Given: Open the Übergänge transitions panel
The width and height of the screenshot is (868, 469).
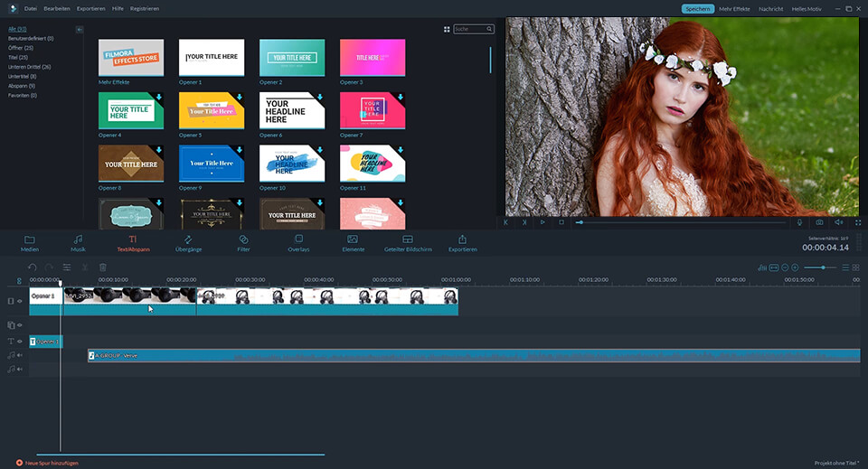Looking at the screenshot, I should tap(188, 242).
